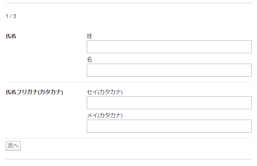
Task: Click into the メイ(カタカナ) text box
Action: pos(169,126)
